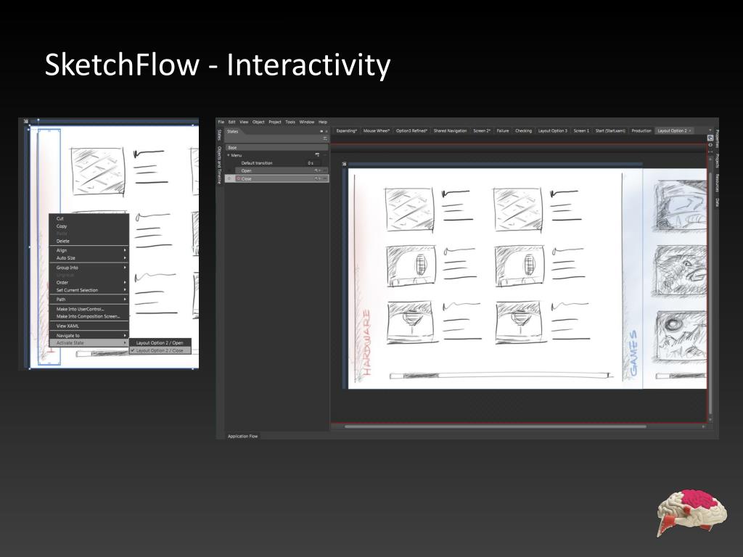Click the States panel options icon below the header
Viewport: 743px width, 557px height.
point(325,139)
